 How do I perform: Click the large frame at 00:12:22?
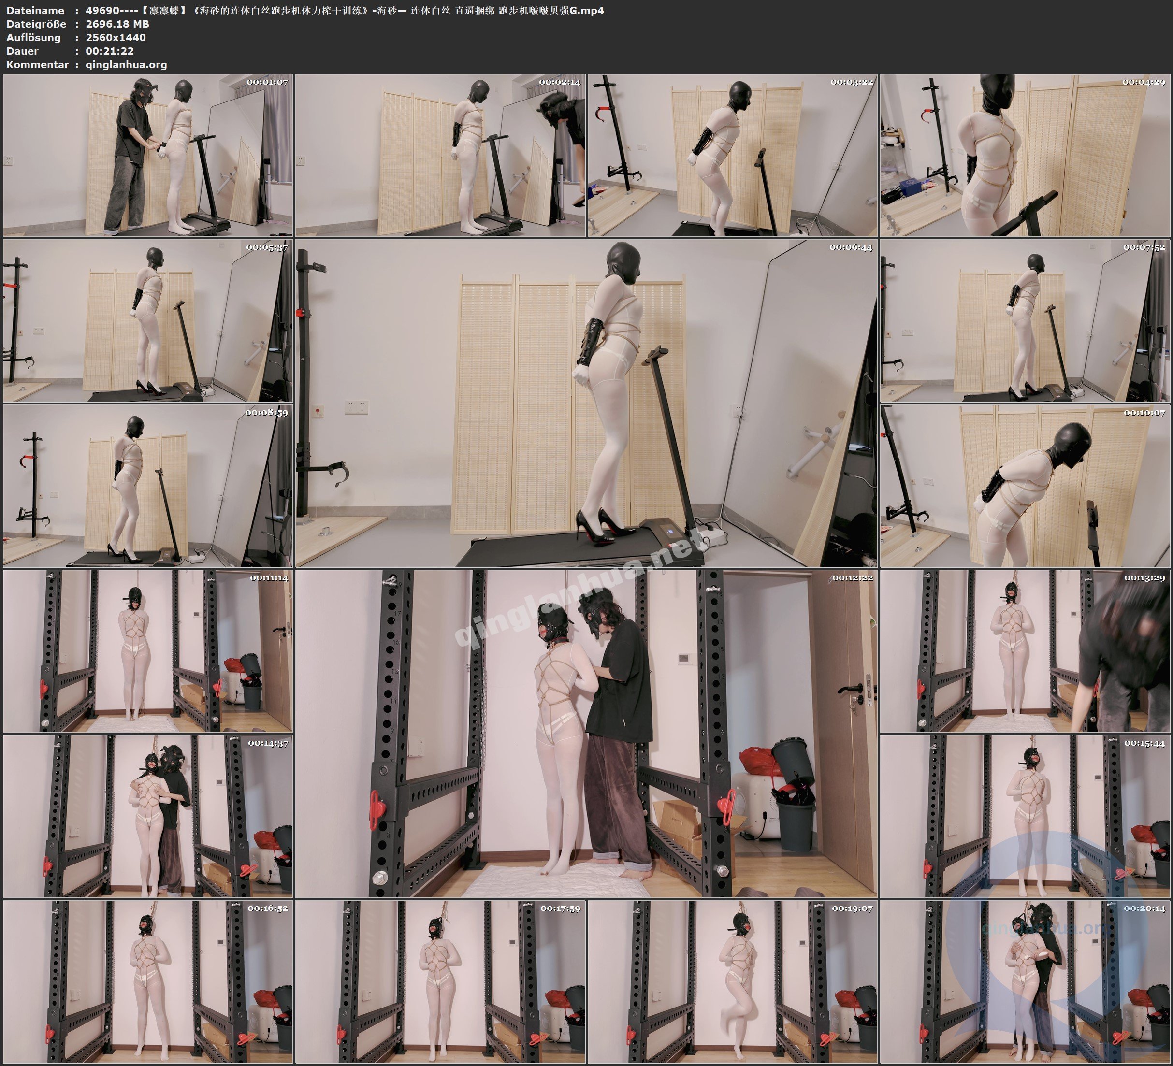(586, 733)
